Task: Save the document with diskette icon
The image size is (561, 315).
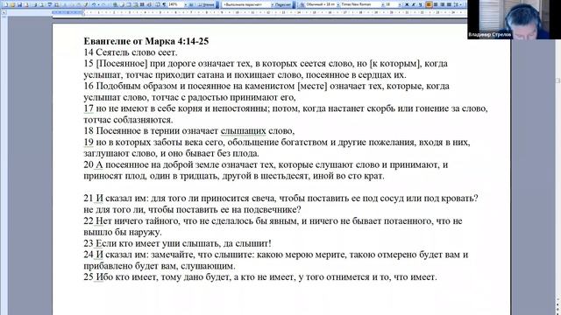Action: [19, 4]
